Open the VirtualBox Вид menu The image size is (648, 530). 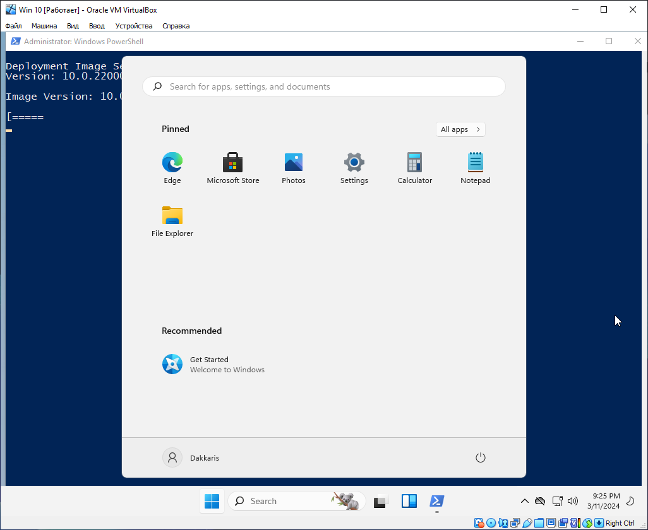(x=73, y=26)
